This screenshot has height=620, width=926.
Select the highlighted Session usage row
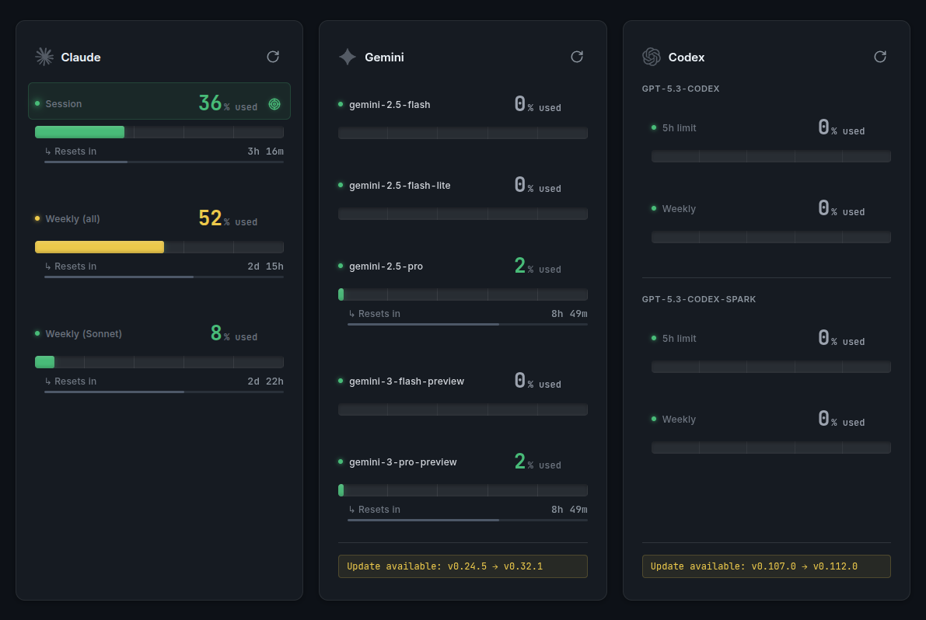tap(159, 101)
